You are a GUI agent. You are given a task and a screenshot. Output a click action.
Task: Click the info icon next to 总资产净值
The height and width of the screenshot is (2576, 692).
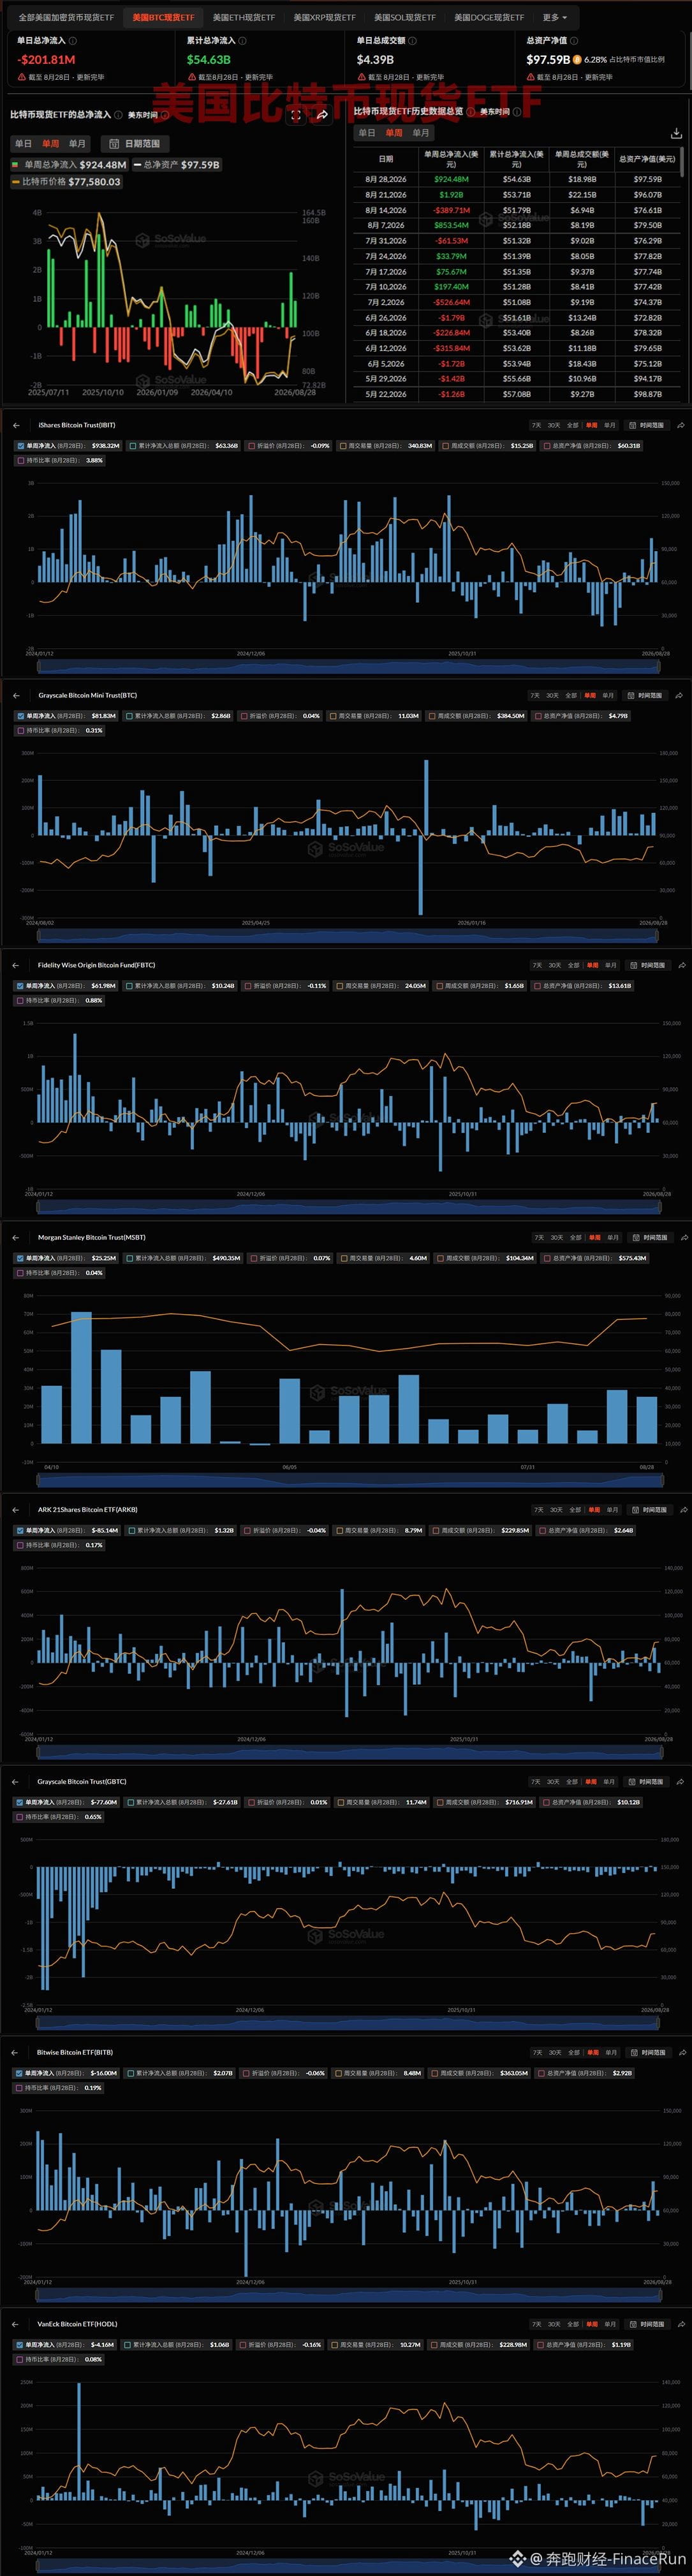tap(574, 41)
